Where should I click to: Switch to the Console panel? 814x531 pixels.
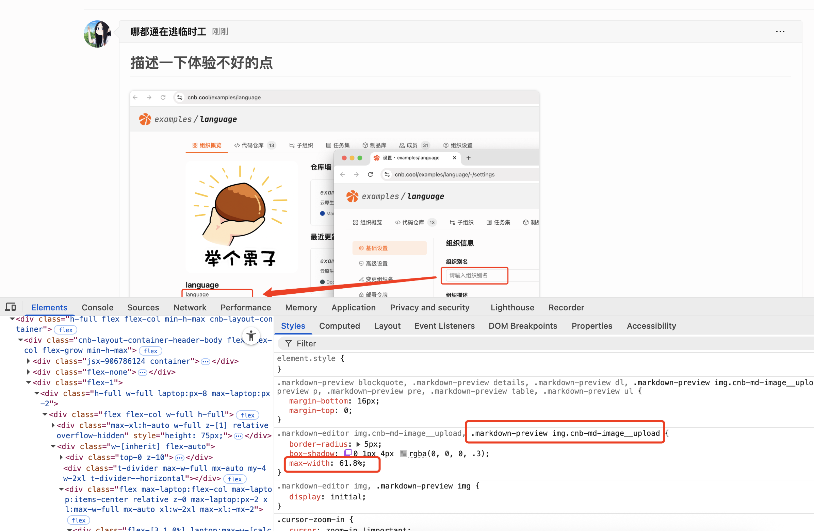click(97, 307)
